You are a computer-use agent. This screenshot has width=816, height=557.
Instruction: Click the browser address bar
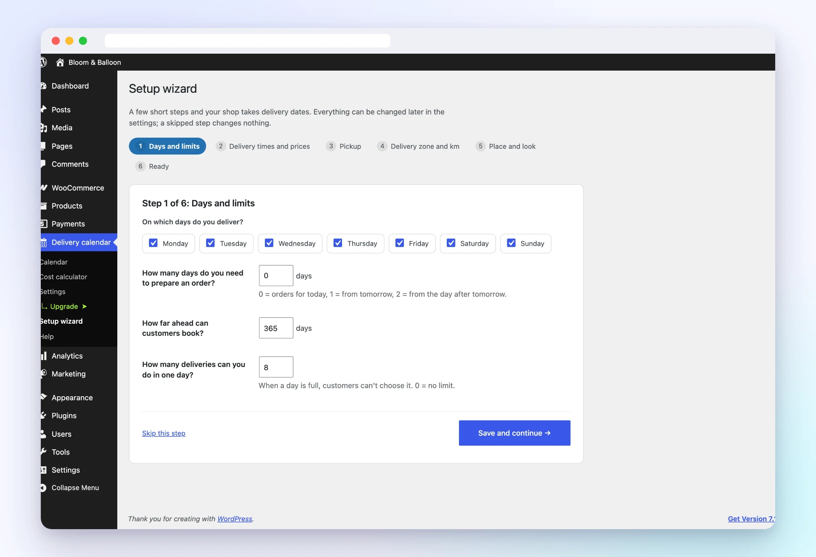tap(248, 41)
